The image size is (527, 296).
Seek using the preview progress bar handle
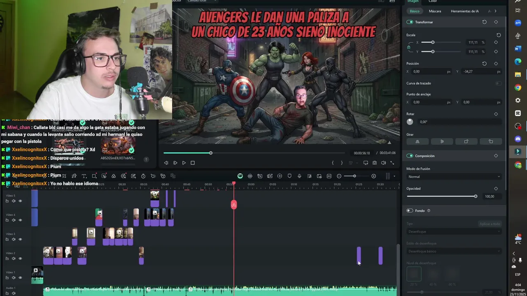(210, 153)
